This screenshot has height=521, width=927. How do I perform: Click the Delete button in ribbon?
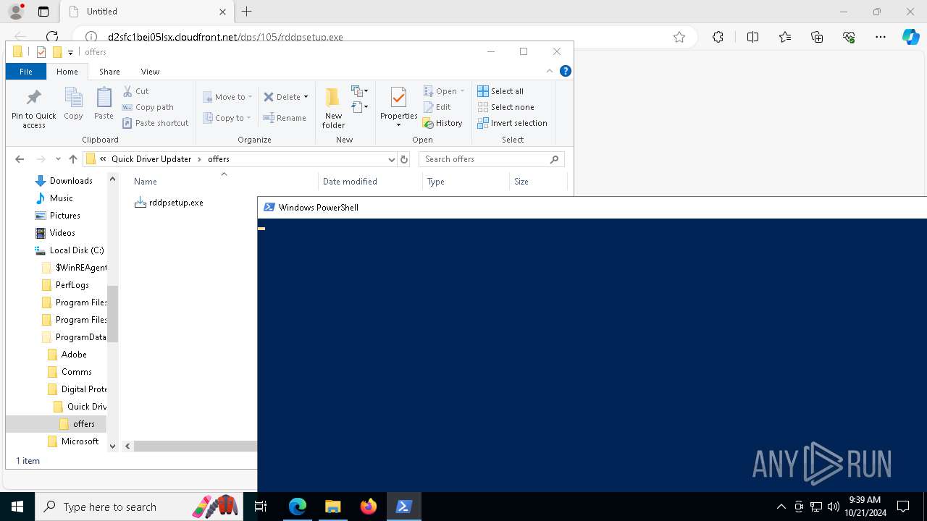(x=282, y=97)
